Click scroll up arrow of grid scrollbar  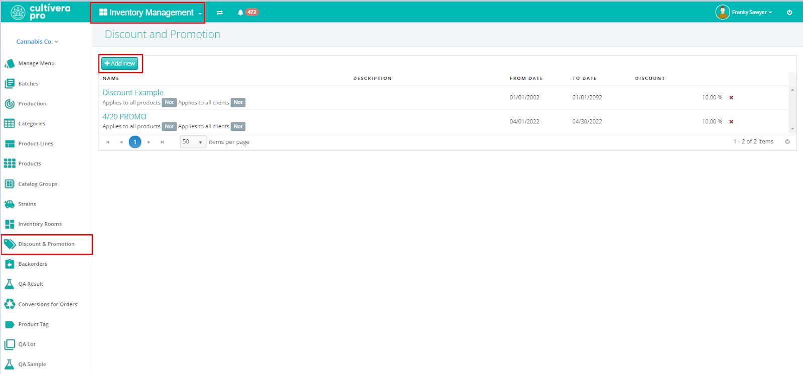[x=792, y=90]
